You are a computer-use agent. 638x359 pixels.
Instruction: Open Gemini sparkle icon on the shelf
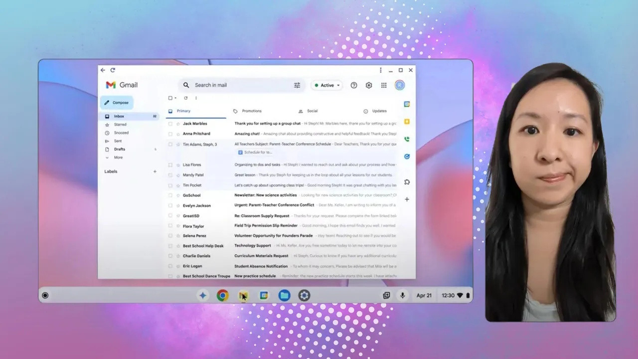203,296
